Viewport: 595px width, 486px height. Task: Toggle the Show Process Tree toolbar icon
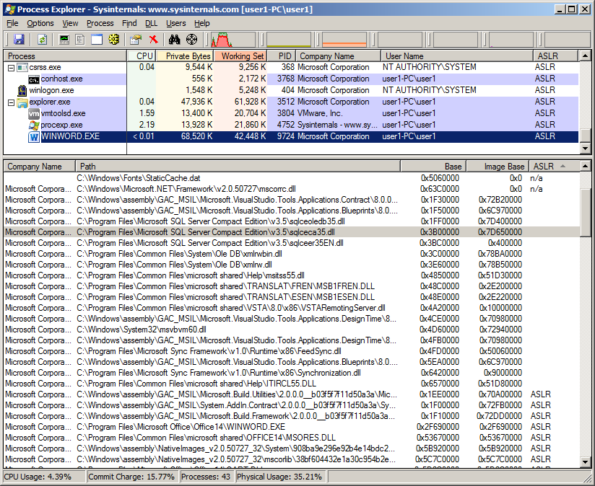80,40
